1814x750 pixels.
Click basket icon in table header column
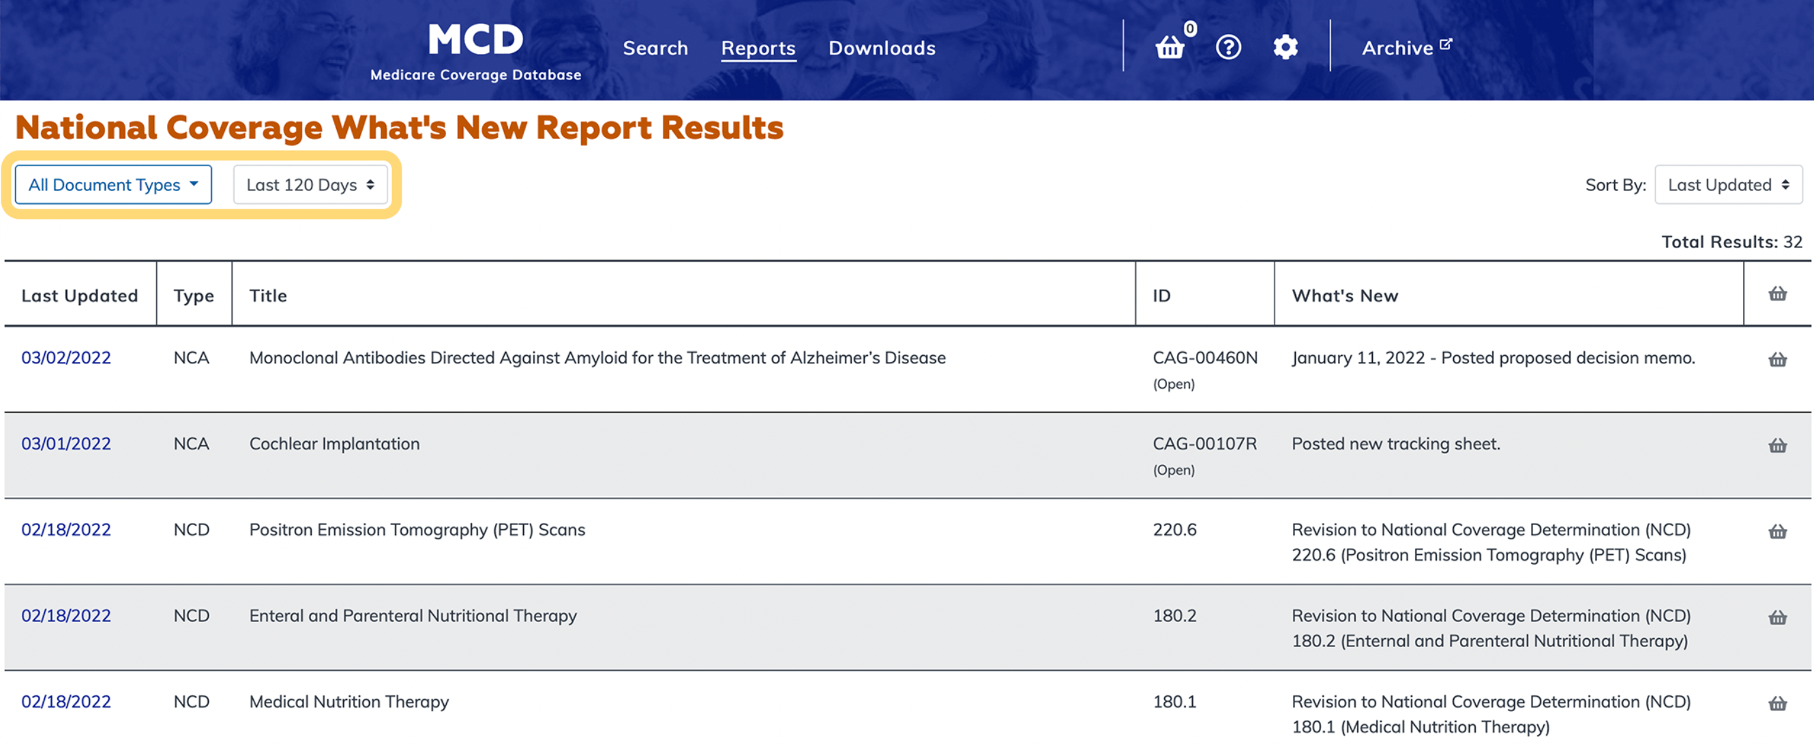(x=1777, y=294)
